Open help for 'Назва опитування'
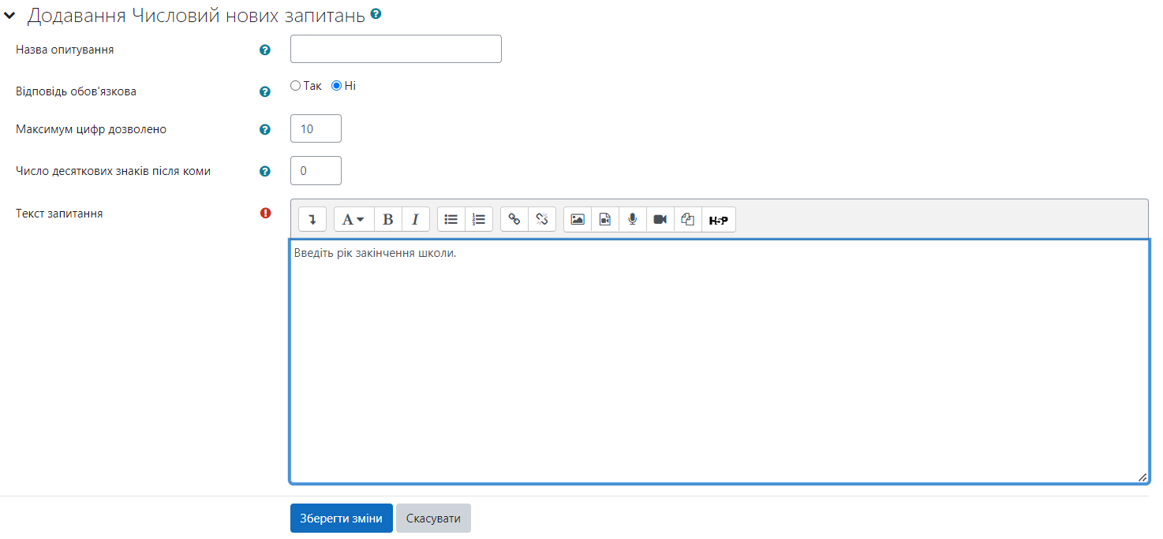 click(265, 50)
